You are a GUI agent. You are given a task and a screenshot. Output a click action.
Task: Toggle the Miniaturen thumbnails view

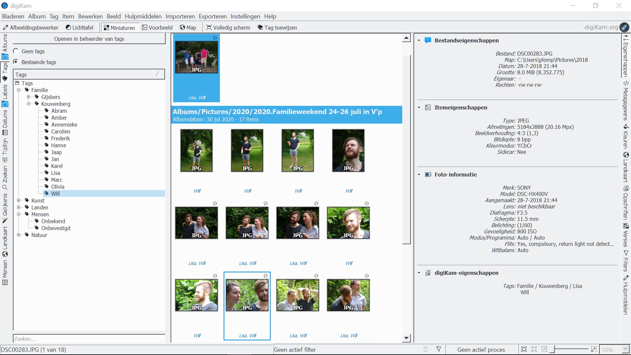[x=119, y=28]
